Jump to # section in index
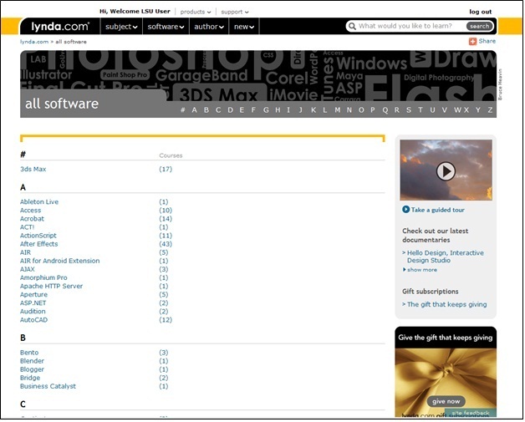Image resolution: width=525 pixels, height=422 pixels. (x=183, y=109)
